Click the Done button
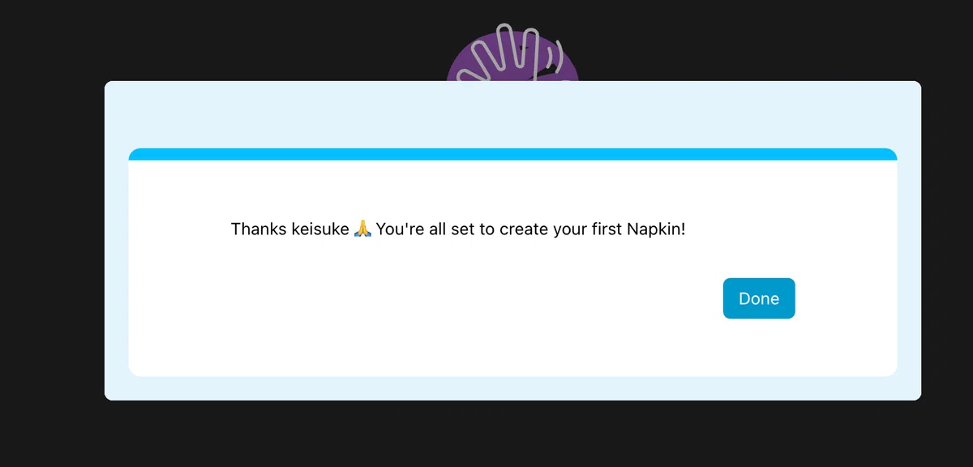 pyautogui.click(x=759, y=298)
